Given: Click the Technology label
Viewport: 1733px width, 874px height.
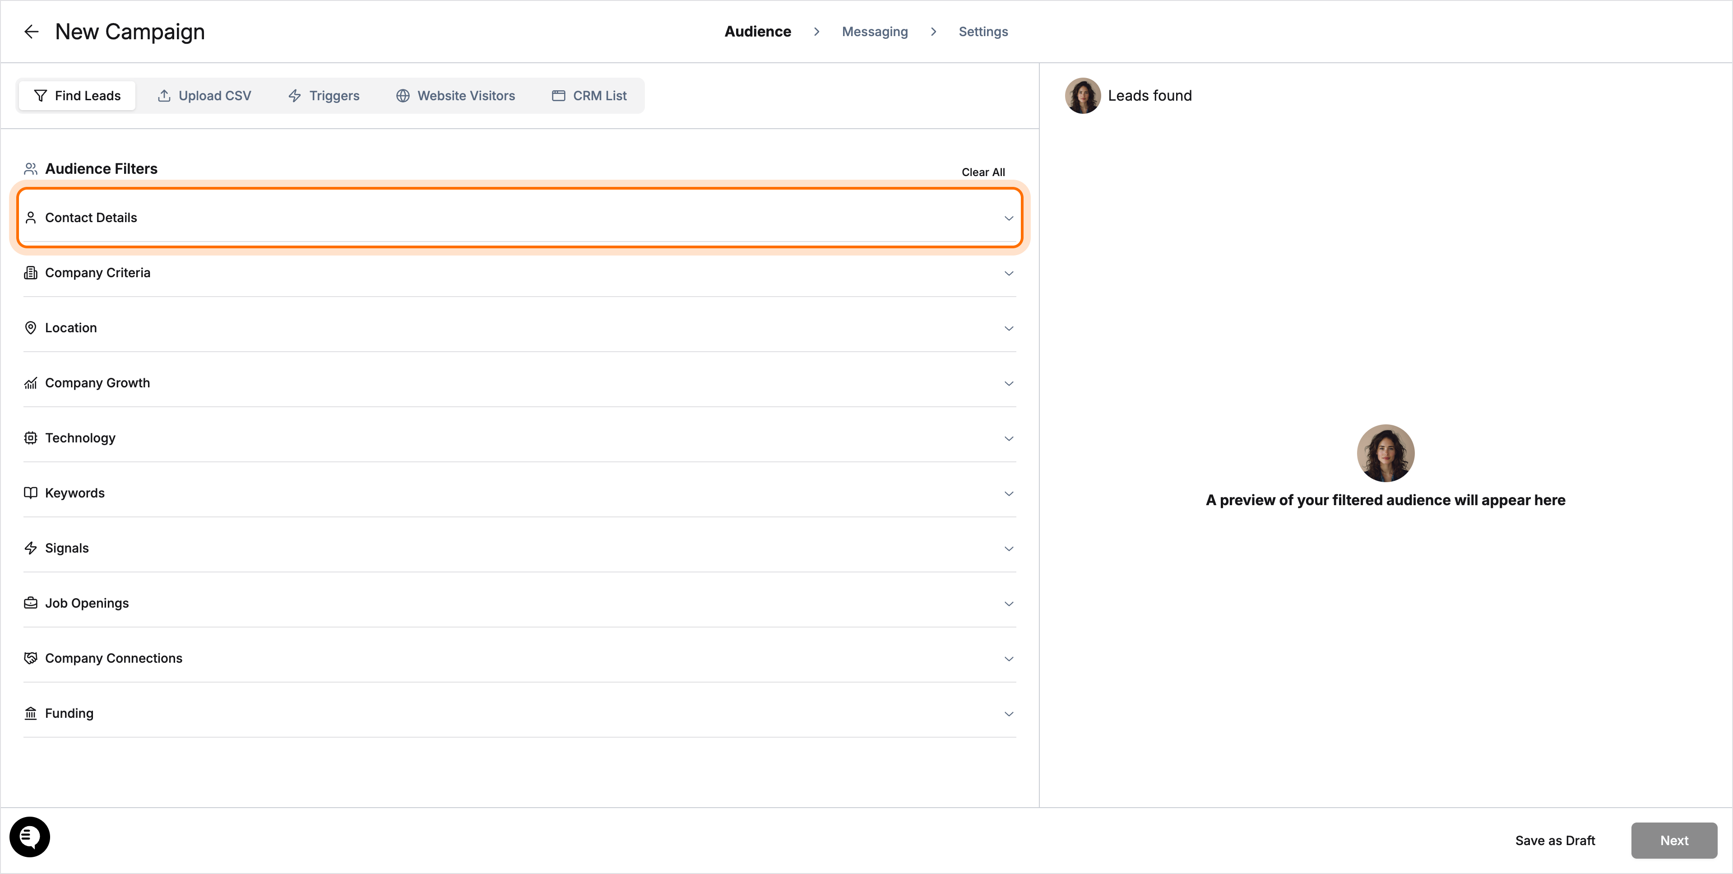Looking at the screenshot, I should coord(80,438).
